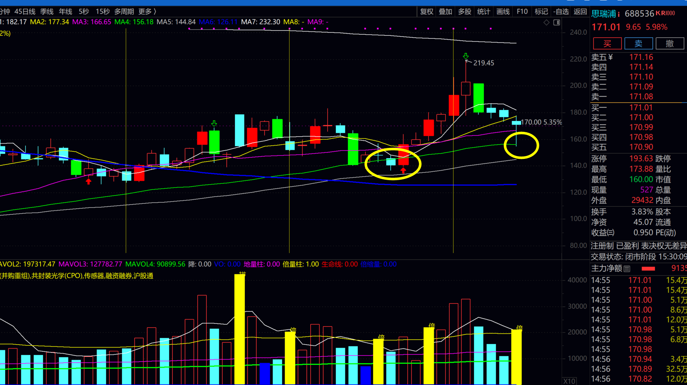Toggle the side panel layout icon
This screenshot has height=385, width=687.
[x=557, y=23]
